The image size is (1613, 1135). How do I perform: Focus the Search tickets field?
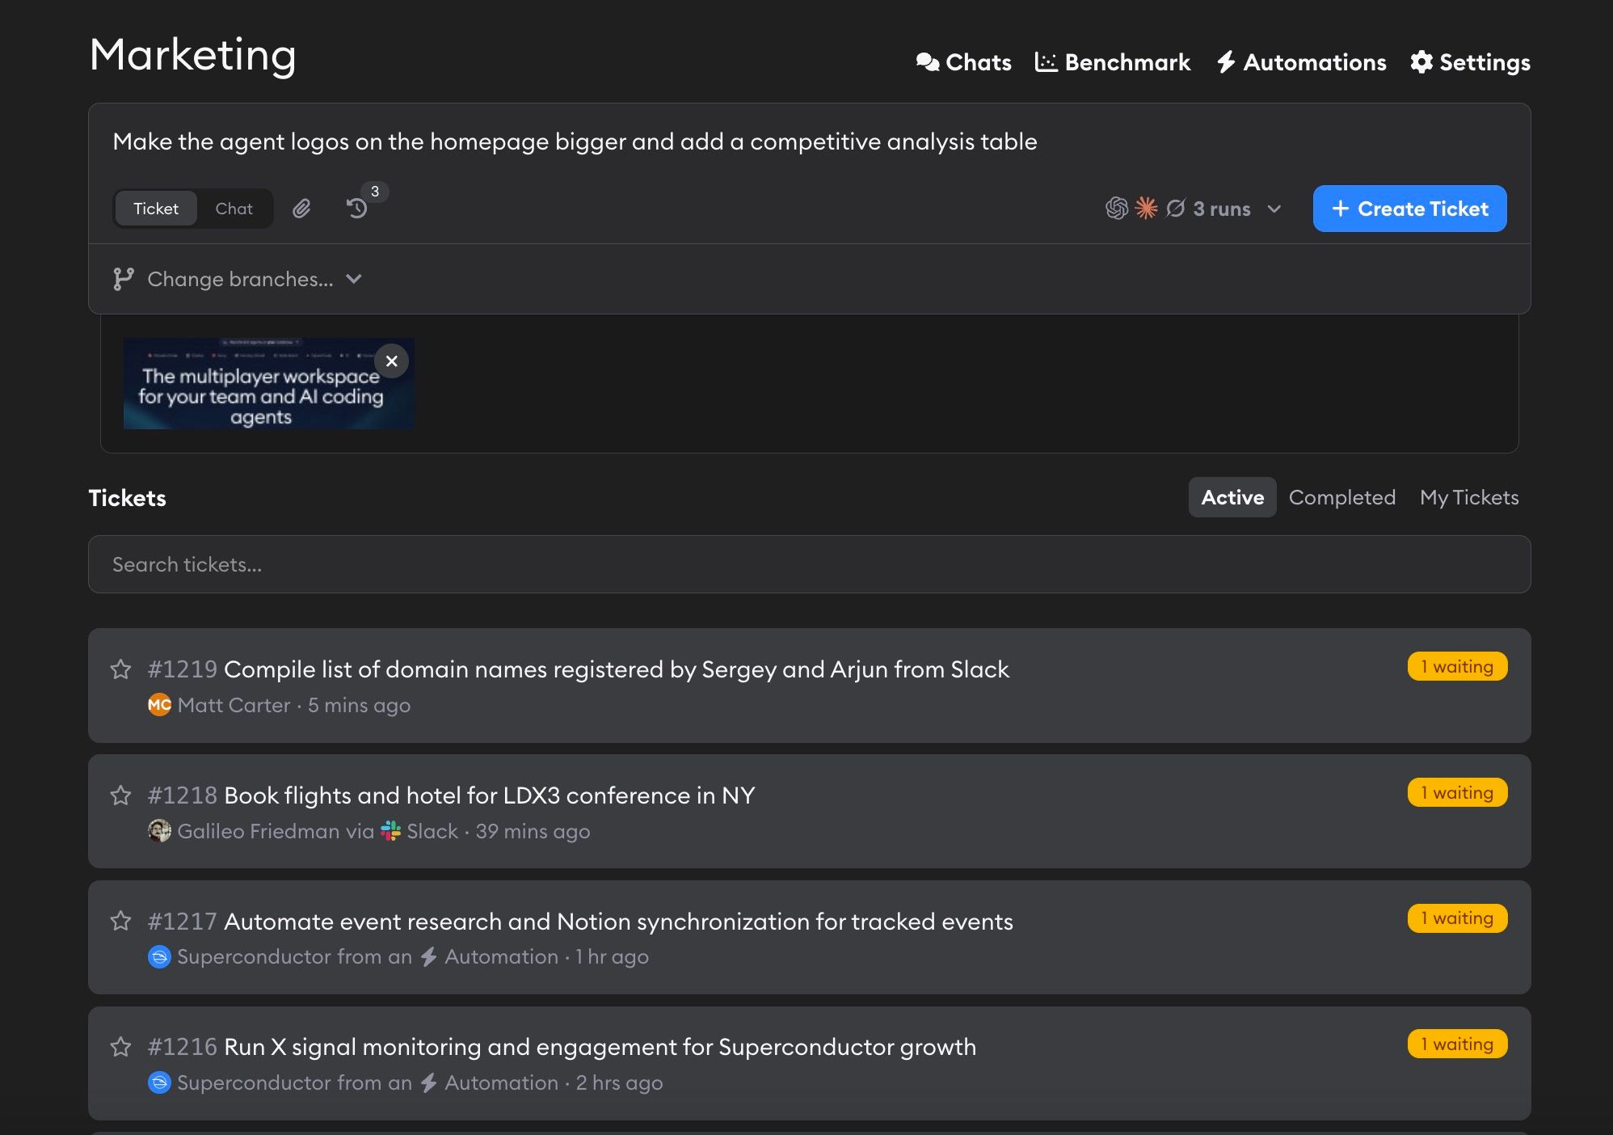click(x=809, y=564)
